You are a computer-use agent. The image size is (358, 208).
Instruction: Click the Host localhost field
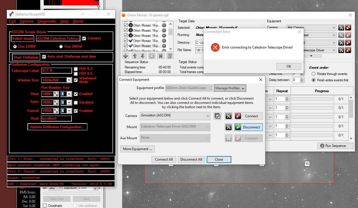point(56,118)
